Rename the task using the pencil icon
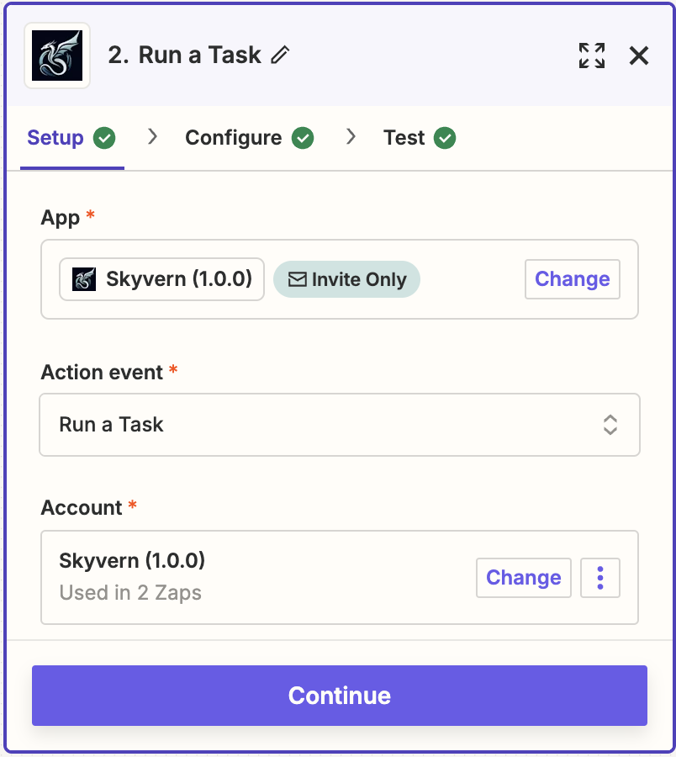 [281, 54]
